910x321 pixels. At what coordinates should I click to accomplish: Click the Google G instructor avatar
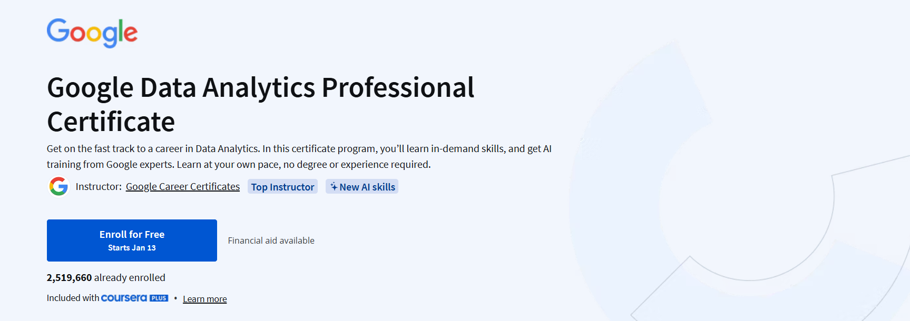coord(58,186)
